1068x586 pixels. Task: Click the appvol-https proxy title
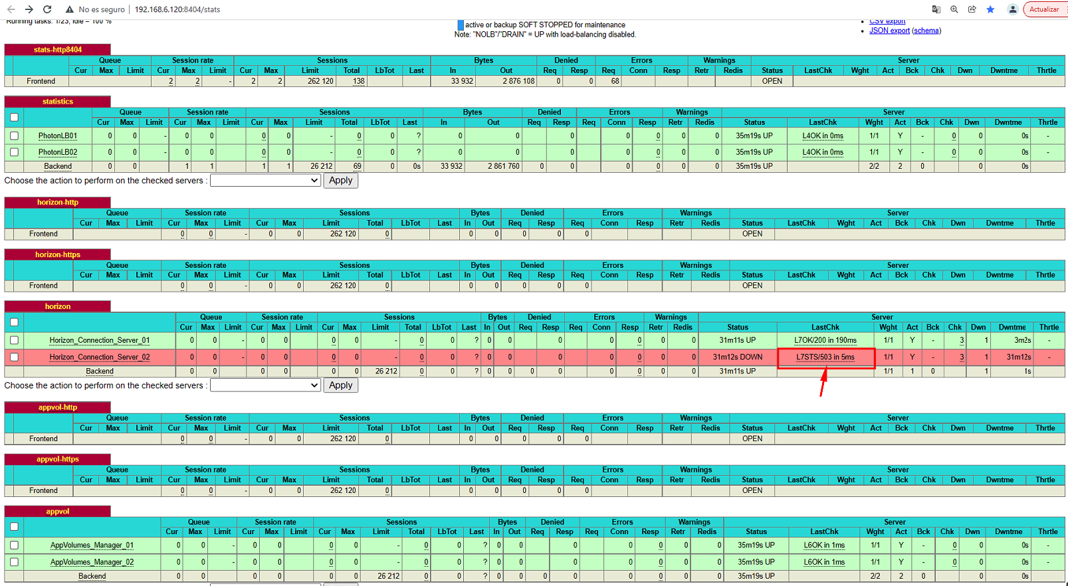58,459
